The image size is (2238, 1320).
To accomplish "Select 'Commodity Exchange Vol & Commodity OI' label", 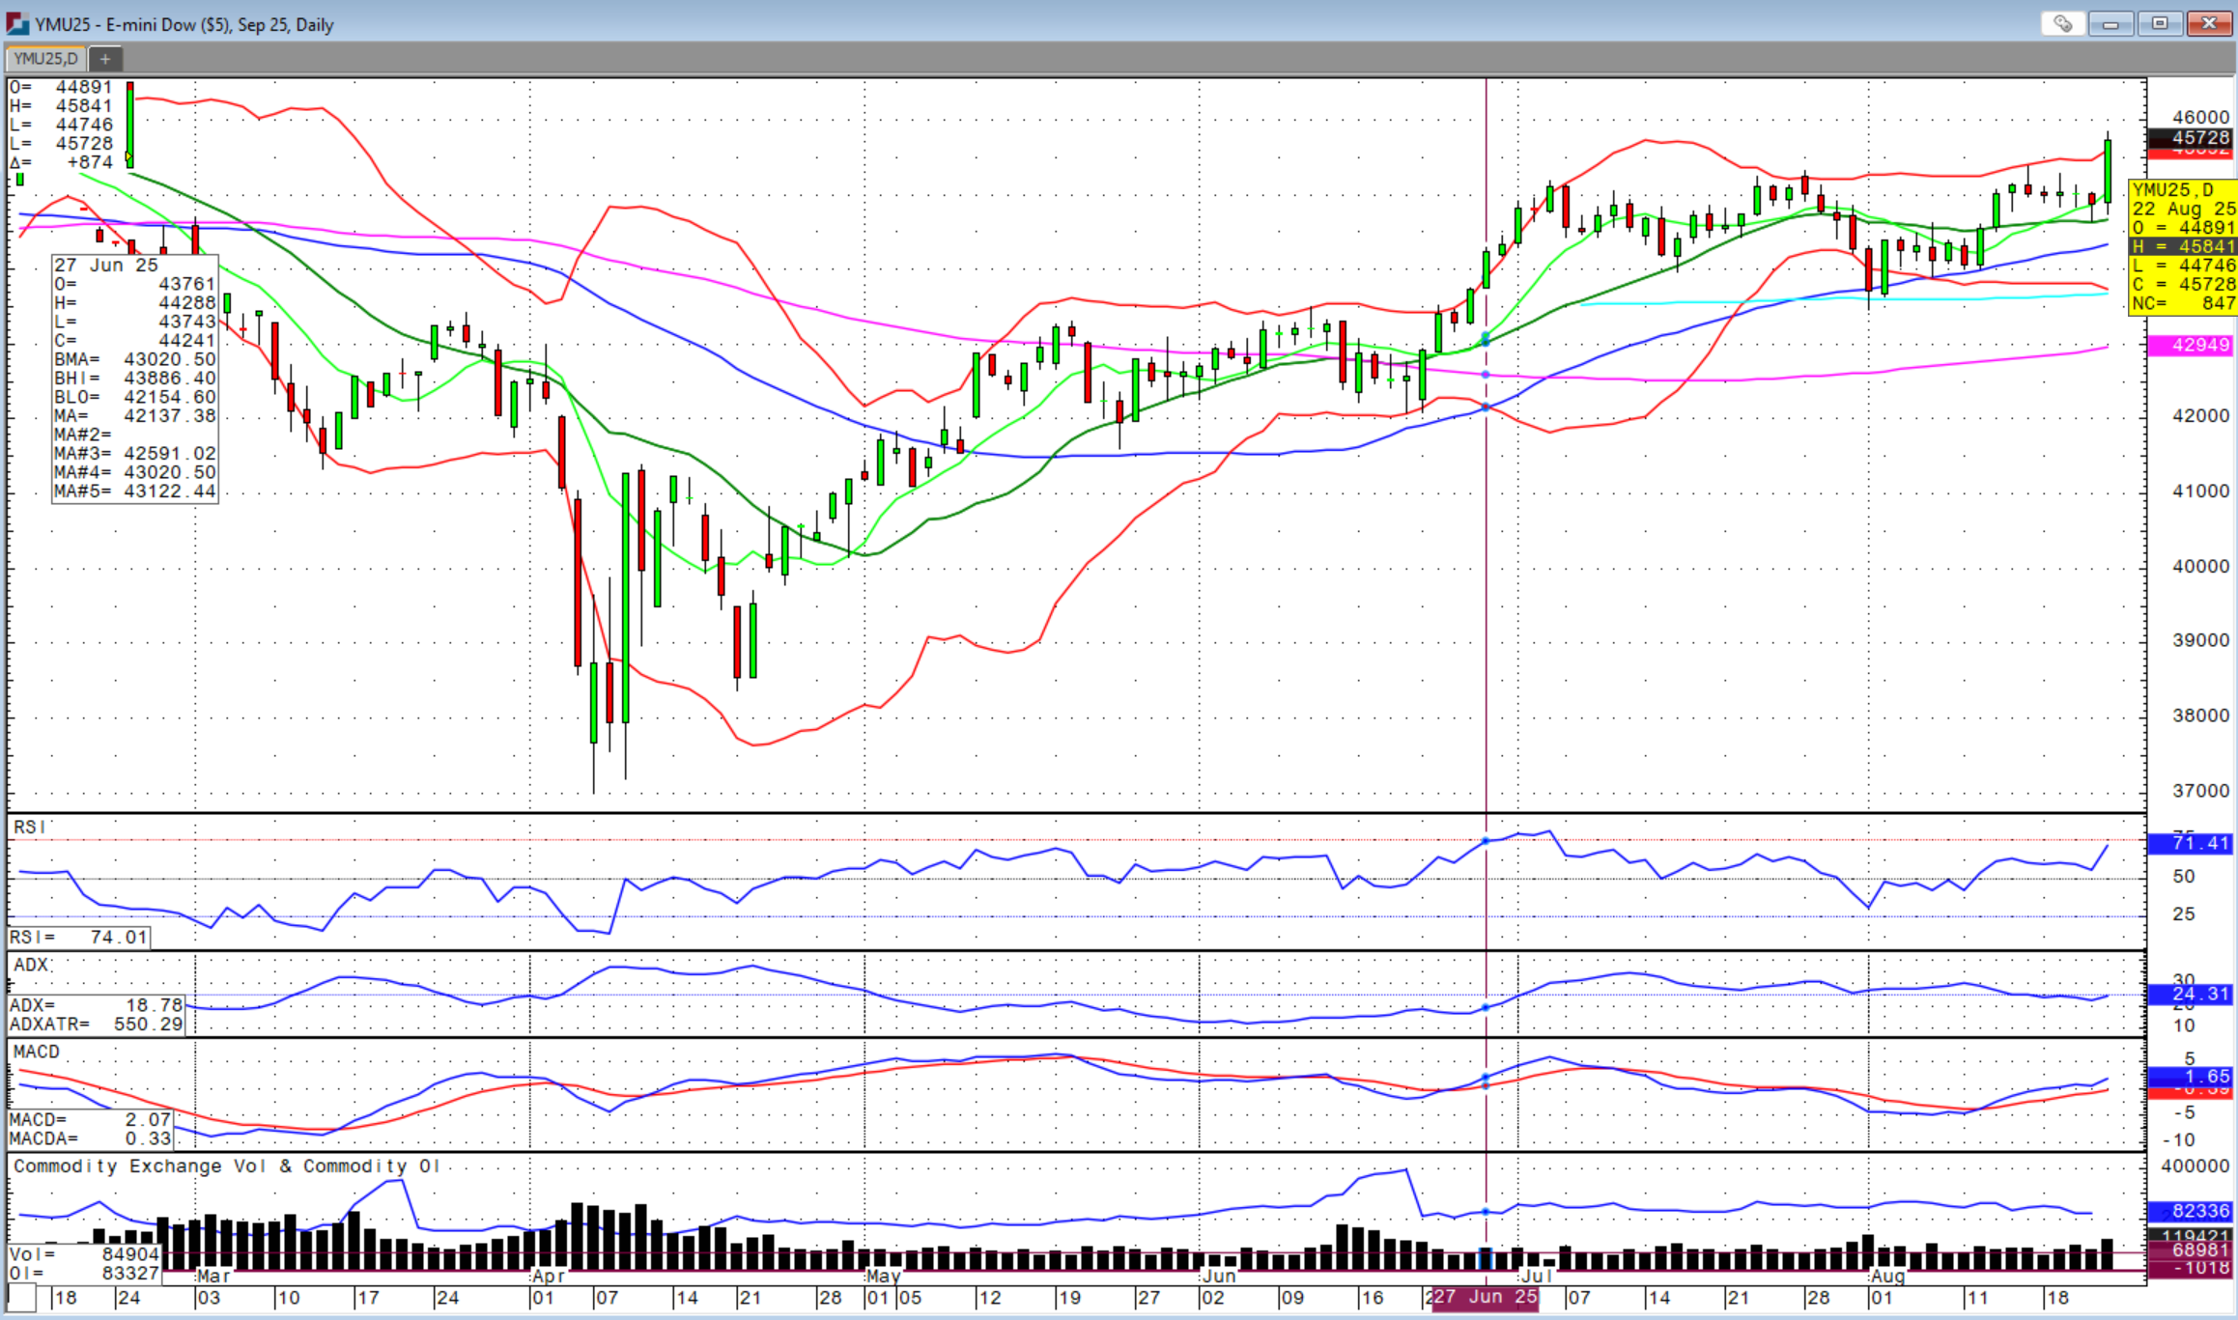I will pyautogui.click(x=227, y=1166).
